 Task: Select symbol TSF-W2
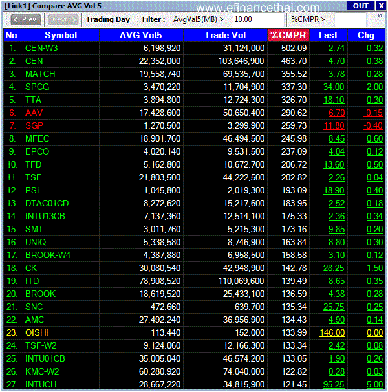[x=41, y=346]
